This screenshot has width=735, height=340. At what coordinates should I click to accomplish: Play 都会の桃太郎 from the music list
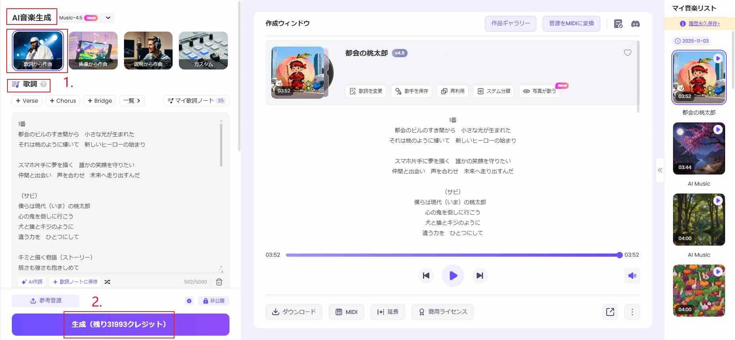[718, 58]
